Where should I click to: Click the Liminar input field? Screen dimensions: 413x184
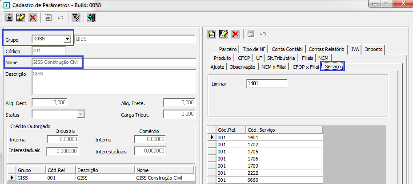266,84
